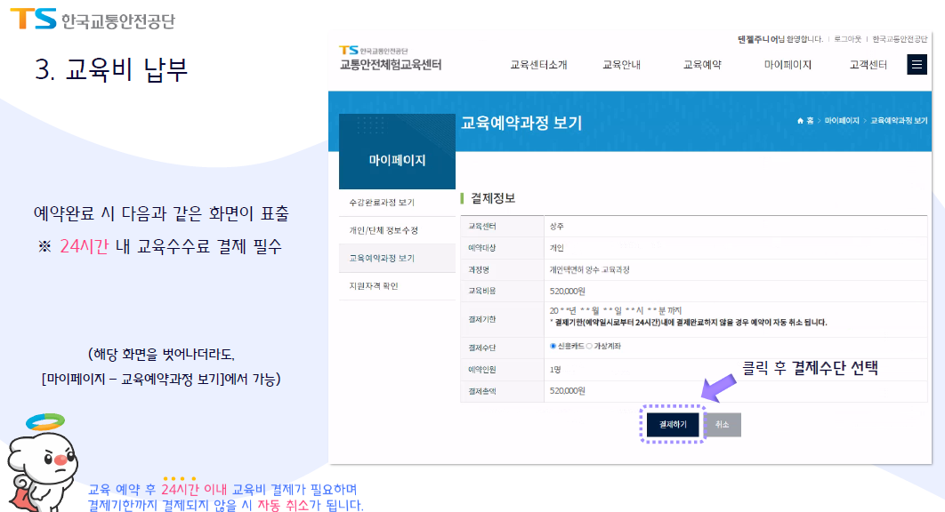Click the home icon in the breadcrumb

click(x=800, y=121)
